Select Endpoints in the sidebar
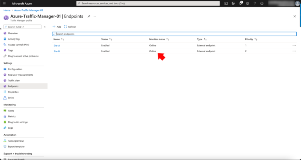This screenshot has width=301, height=160. coord(24,86)
